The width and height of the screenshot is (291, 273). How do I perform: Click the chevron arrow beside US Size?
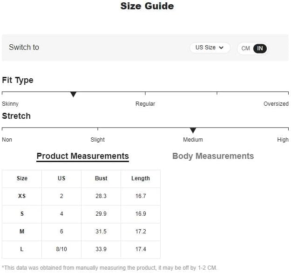tap(221, 48)
